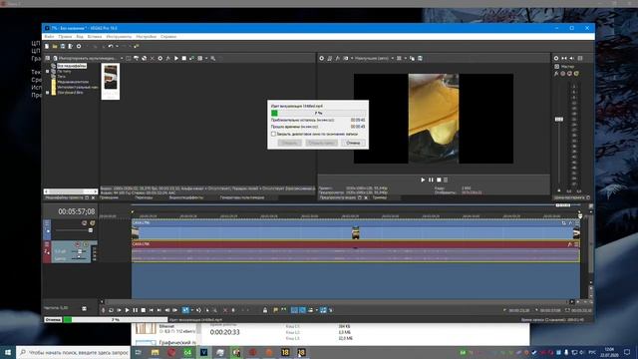The image size is (638, 359).
Task: Toggle solo on the video track header
Action: (x=93, y=223)
